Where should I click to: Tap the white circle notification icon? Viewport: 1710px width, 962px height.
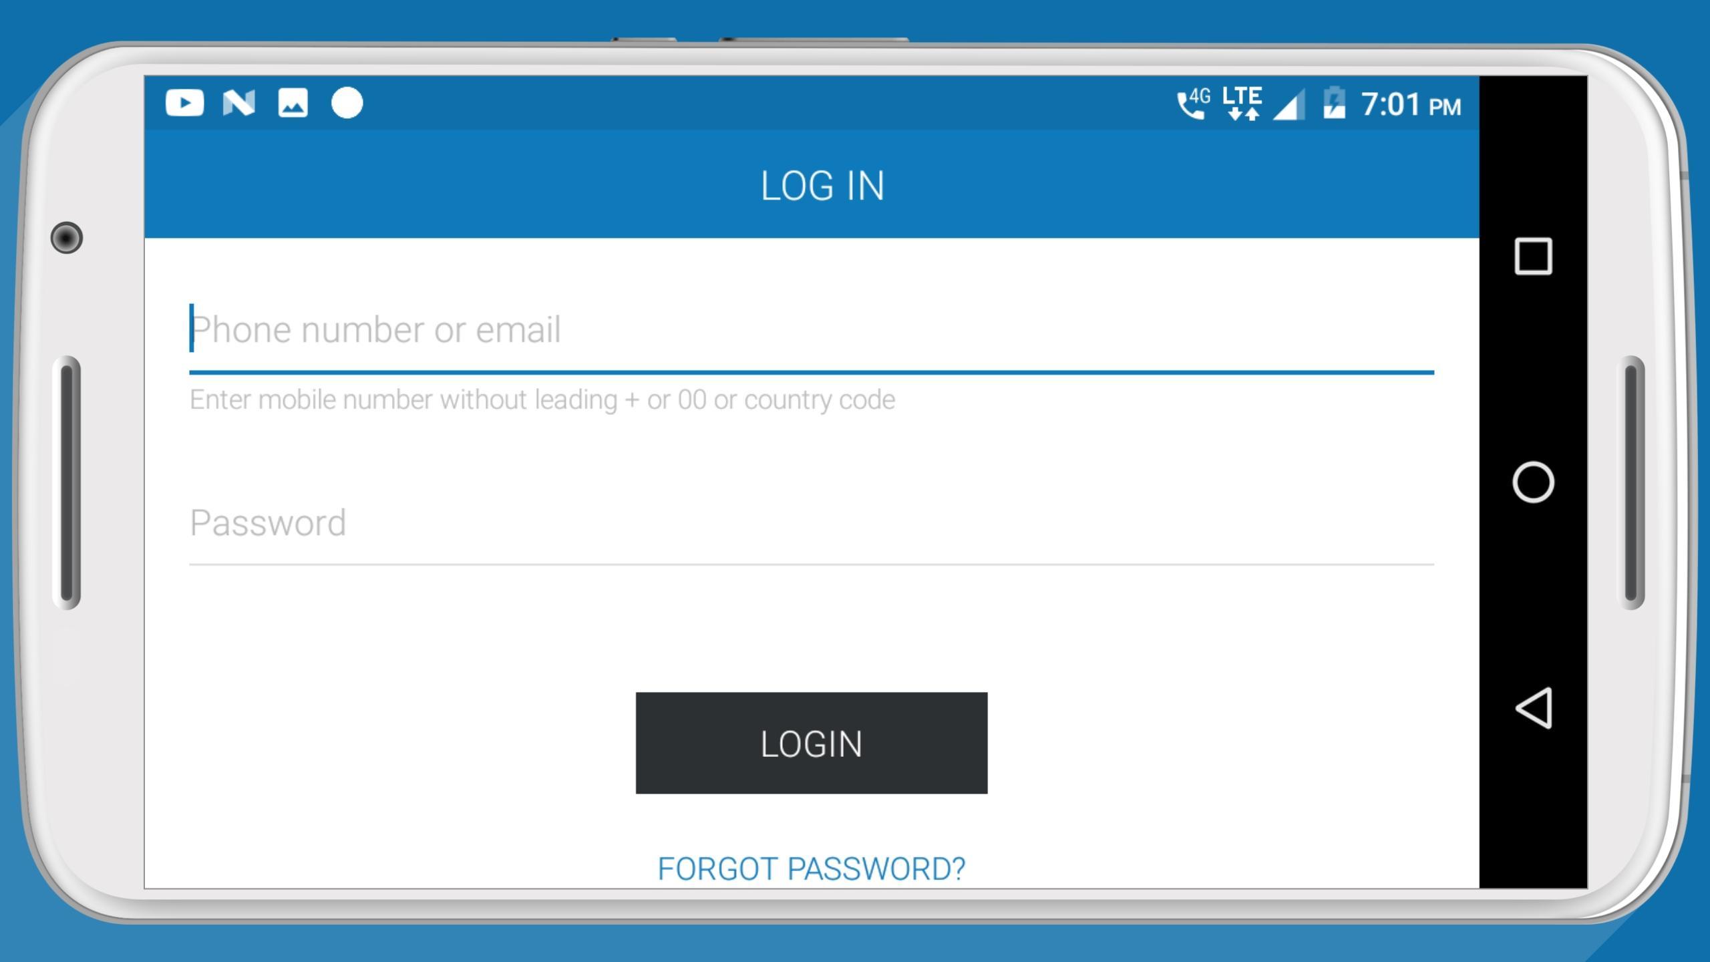347,103
